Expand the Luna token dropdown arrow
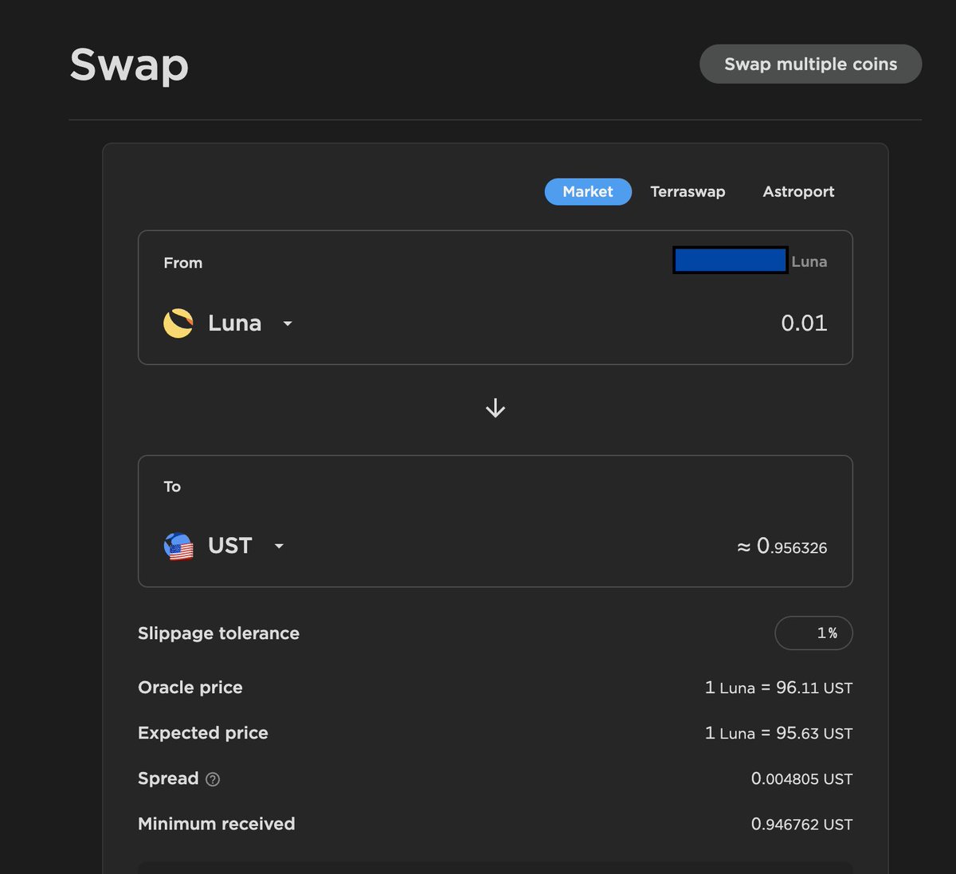Viewport: 956px width, 874px height. tap(288, 323)
